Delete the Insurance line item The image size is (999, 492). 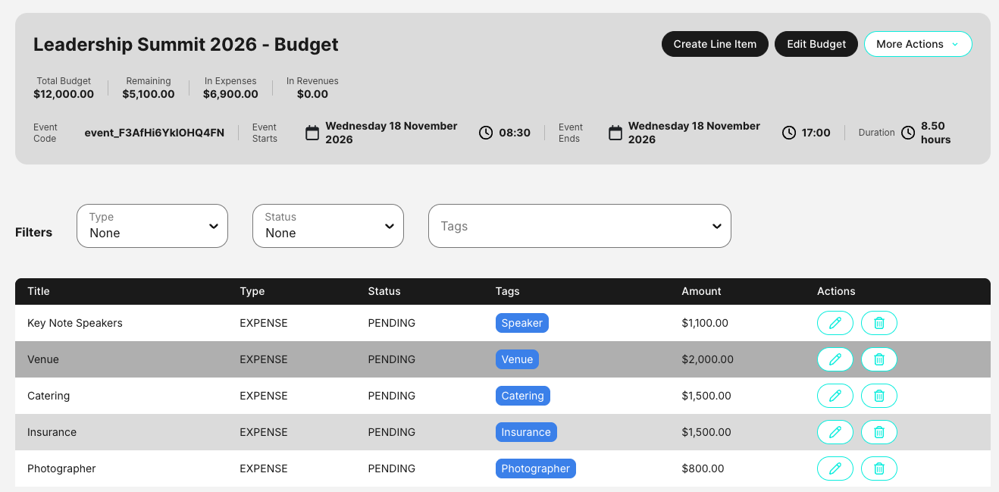879,432
